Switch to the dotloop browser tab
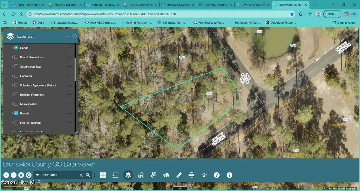 [103, 4]
